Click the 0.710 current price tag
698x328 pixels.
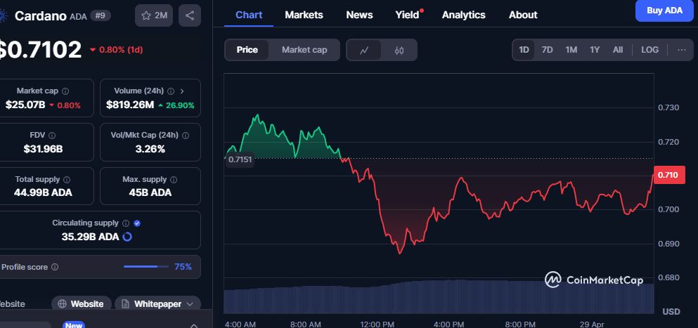pos(668,175)
